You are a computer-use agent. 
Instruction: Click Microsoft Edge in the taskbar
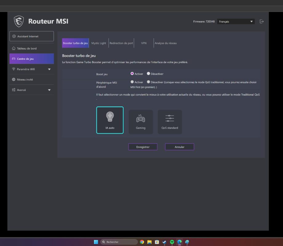(179, 242)
